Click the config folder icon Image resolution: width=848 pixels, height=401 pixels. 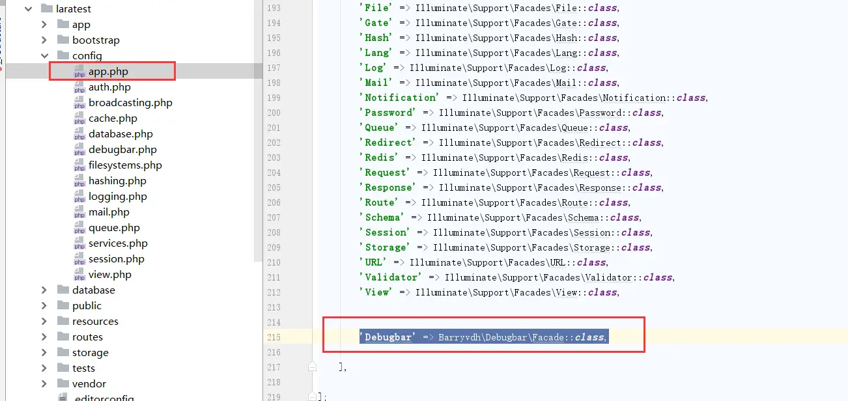[x=63, y=55]
